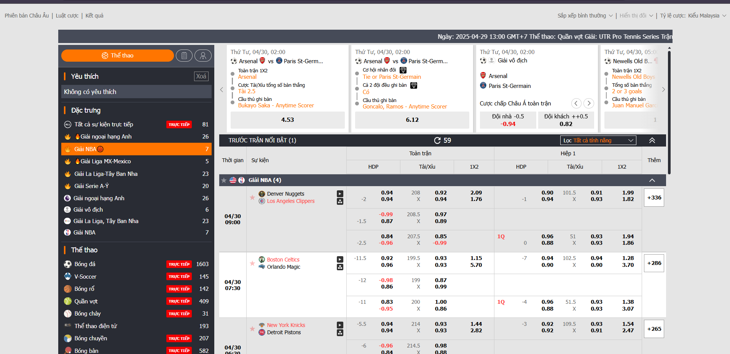Select the basketball icon next to Bóng rổ
Screen dimensions: 730x354
pos(67,289)
